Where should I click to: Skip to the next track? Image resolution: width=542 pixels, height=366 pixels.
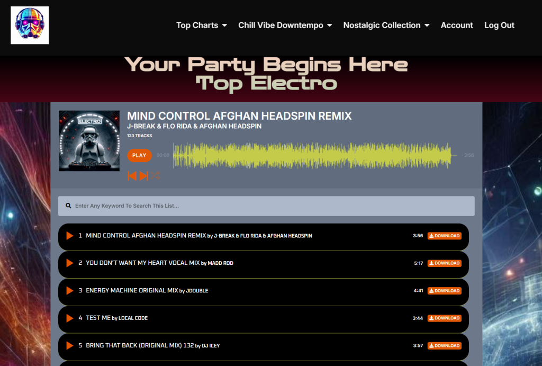click(x=144, y=176)
